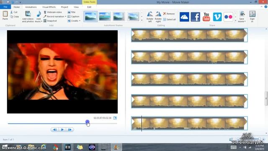268x151 pixels.
Task: Add a Caption to the clip
Action: [x=73, y=16]
